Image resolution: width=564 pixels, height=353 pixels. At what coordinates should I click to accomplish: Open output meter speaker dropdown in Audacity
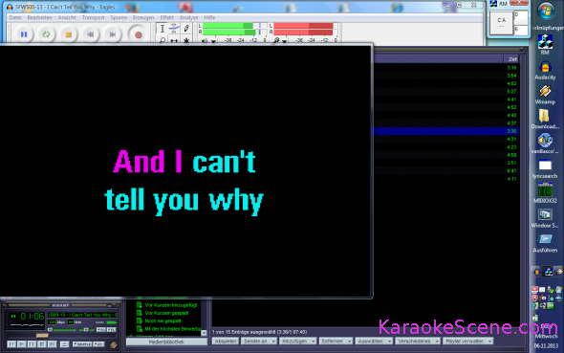pyautogui.click(x=208, y=41)
